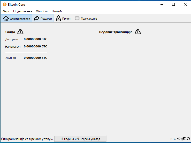
Task: Open the Прими receive tab
Action: click(x=63, y=18)
